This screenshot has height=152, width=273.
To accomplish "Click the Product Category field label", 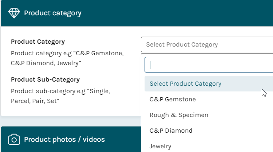I will pyautogui.click(x=38, y=42).
